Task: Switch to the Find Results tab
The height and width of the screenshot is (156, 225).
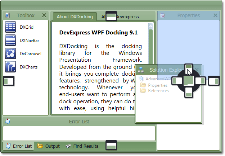Action: pyautogui.click(x=82, y=146)
